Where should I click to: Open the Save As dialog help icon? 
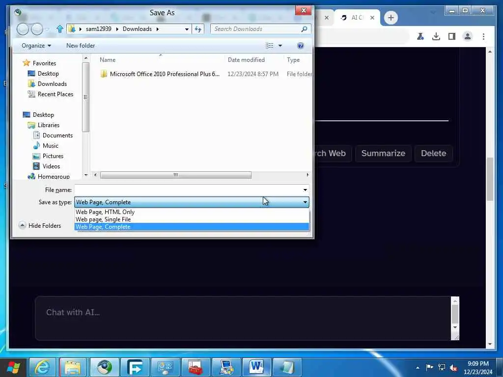pyautogui.click(x=300, y=46)
